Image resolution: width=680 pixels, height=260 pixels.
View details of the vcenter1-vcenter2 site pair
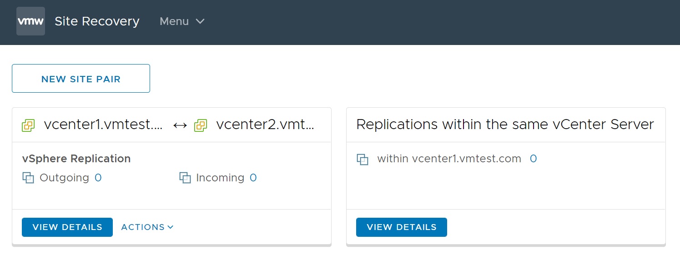(67, 227)
